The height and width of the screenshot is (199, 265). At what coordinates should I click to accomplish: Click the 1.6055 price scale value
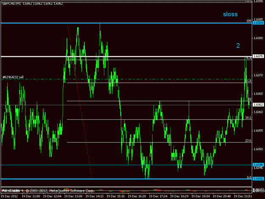[258, 131]
